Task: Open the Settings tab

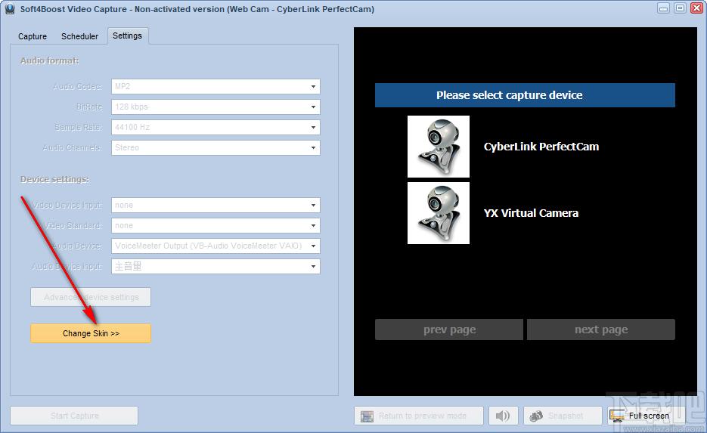Action: click(127, 36)
